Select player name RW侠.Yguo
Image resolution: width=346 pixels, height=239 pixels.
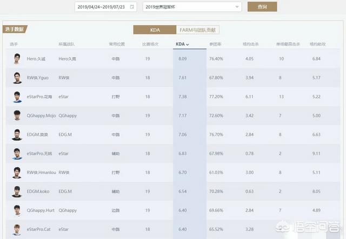[37, 78]
